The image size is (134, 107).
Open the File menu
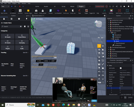click(x=2, y=3)
